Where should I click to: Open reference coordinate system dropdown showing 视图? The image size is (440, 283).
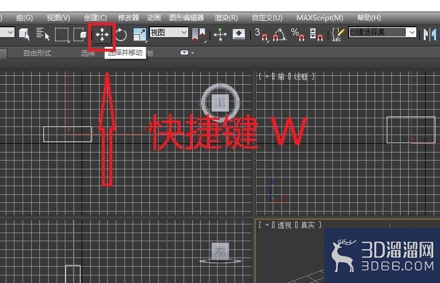tap(168, 32)
